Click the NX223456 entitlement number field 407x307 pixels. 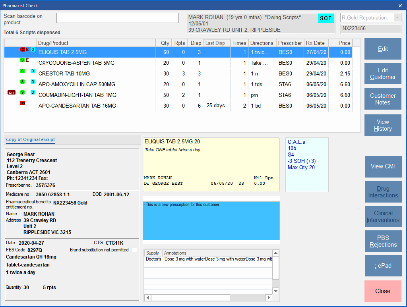tap(370, 29)
